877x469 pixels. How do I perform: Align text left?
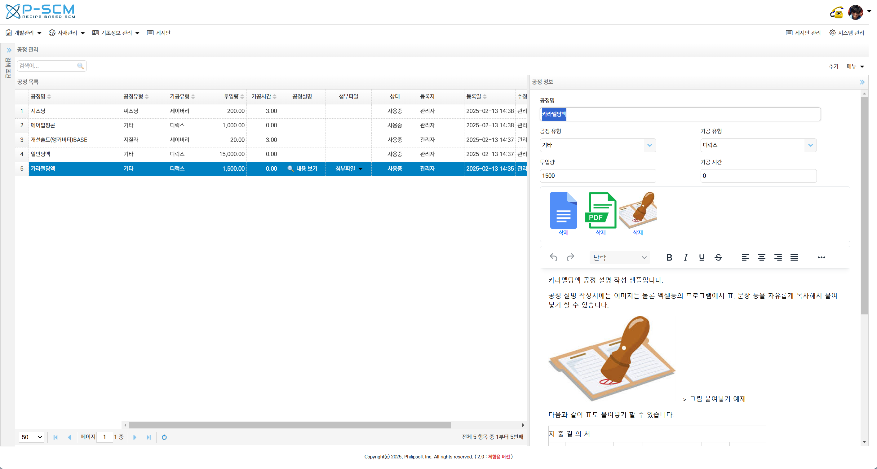745,257
